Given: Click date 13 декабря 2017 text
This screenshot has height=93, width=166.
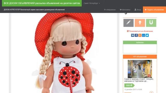Looking at the screenshot, I should coord(133,90).
